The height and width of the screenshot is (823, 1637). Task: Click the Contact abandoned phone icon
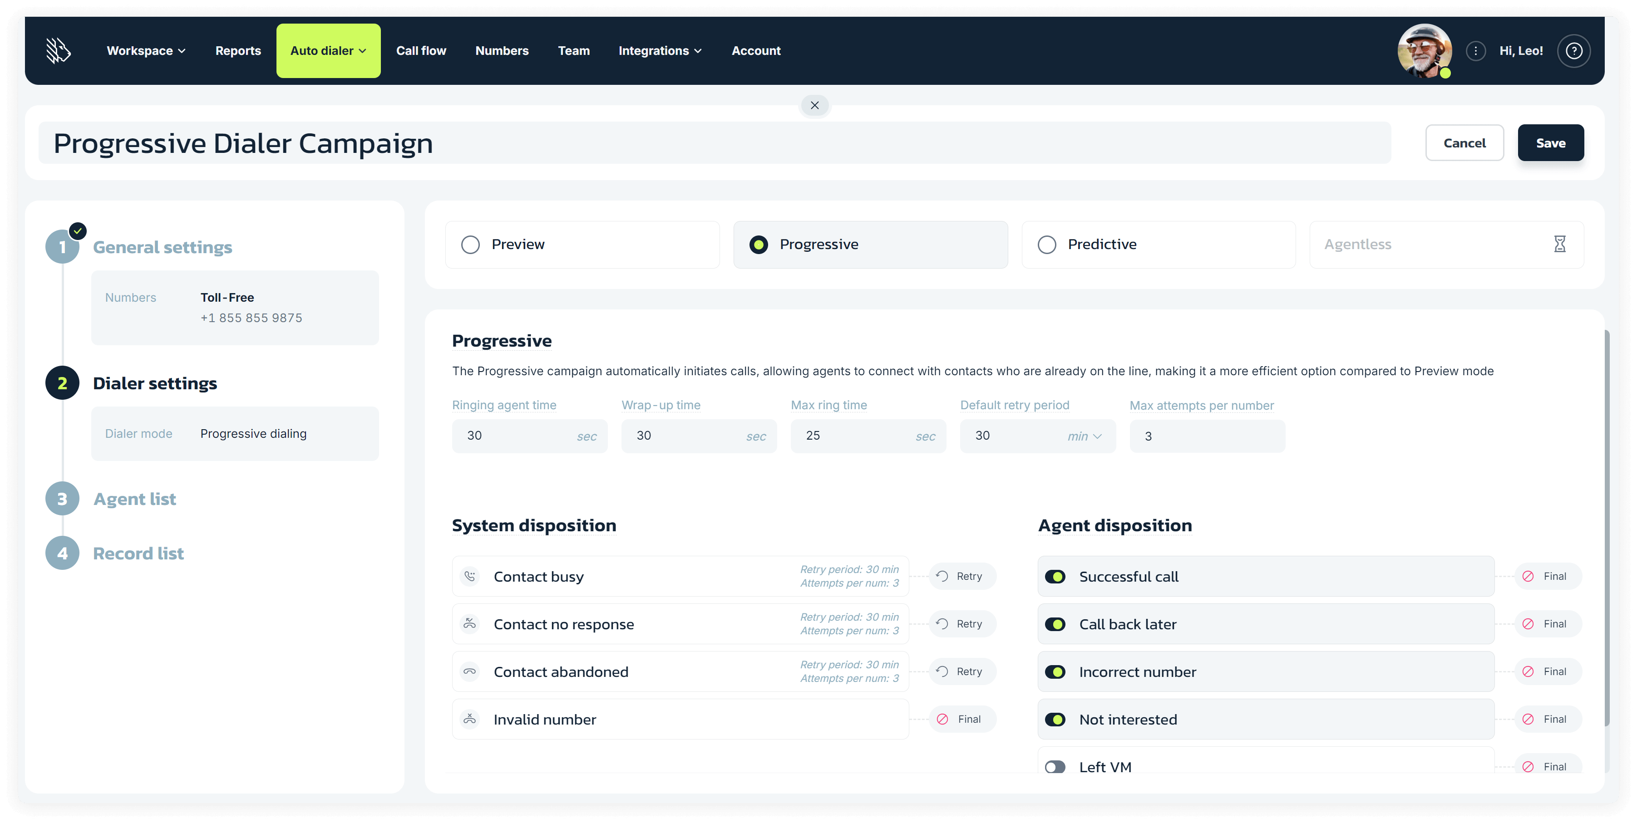pos(470,671)
